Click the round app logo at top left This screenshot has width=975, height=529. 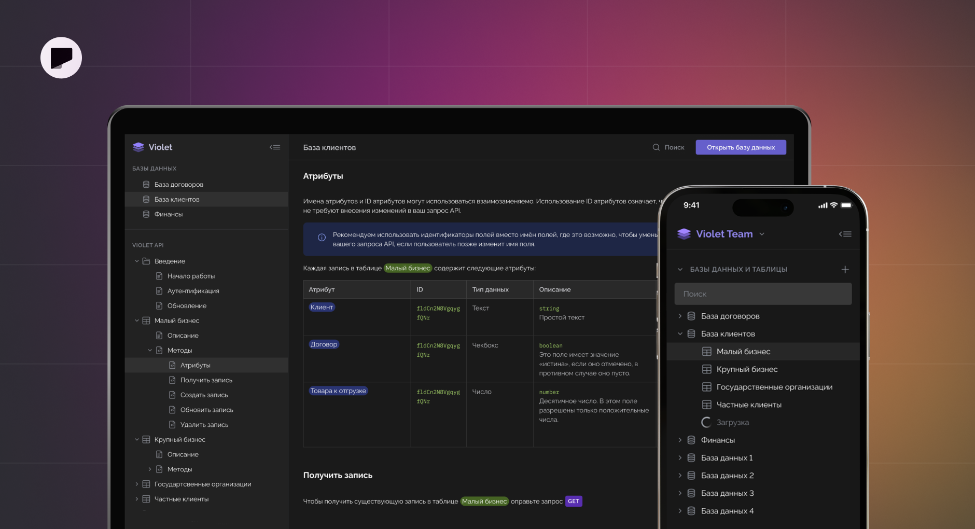pyautogui.click(x=61, y=58)
